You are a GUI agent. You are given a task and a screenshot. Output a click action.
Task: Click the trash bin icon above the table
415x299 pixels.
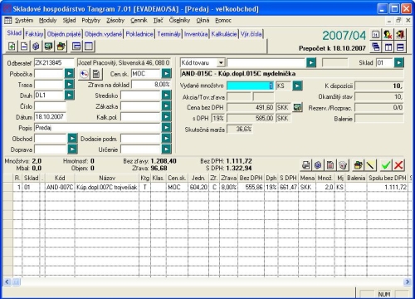click(343, 165)
